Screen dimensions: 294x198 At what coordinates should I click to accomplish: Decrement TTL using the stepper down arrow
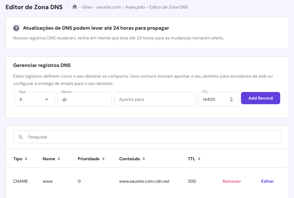click(231, 101)
